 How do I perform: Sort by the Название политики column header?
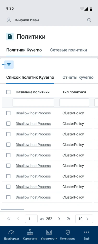33,92
